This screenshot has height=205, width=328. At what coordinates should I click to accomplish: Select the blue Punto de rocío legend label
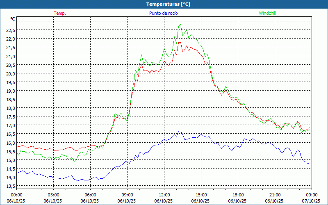164,13
